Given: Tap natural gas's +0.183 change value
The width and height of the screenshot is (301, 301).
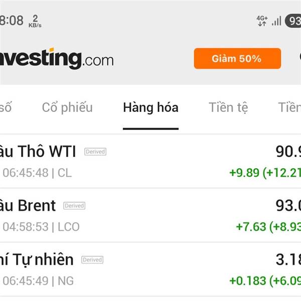Looking at the screenshot, I should tap(247, 280).
